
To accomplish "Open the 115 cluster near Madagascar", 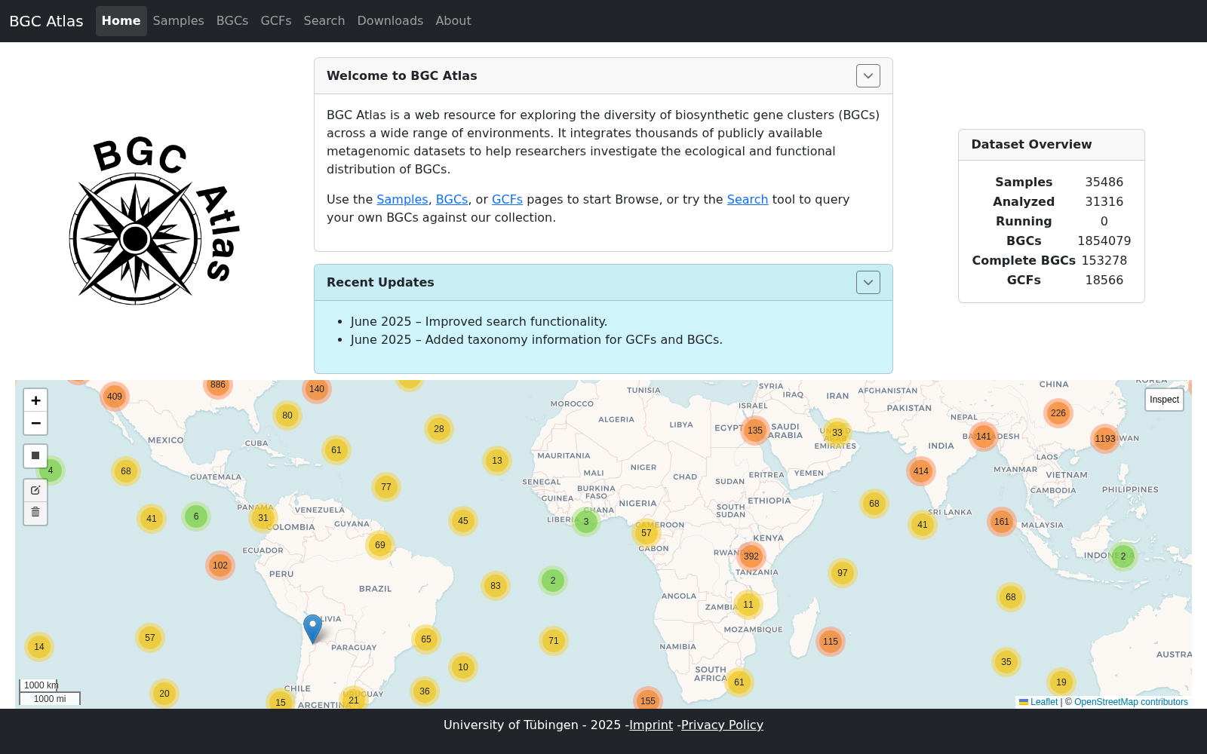I will 831,642.
